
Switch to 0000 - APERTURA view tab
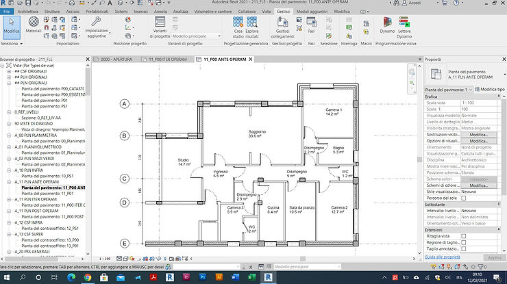114,60
